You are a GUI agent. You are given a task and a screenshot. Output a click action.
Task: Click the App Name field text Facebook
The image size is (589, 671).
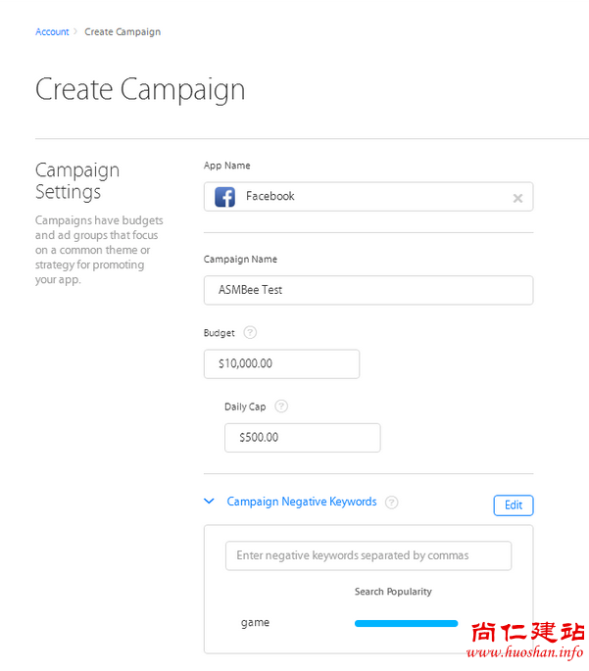[x=270, y=197]
